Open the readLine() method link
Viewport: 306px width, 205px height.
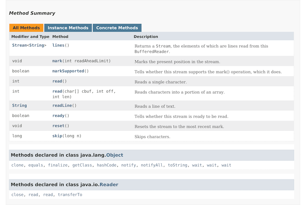pos(62,105)
